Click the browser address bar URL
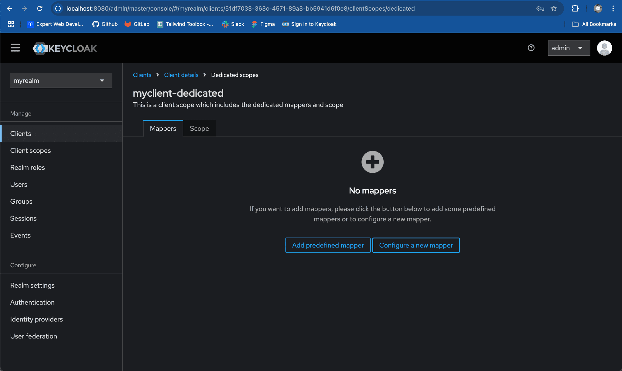Viewport: 622px width, 371px height. (x=240, y=9)
